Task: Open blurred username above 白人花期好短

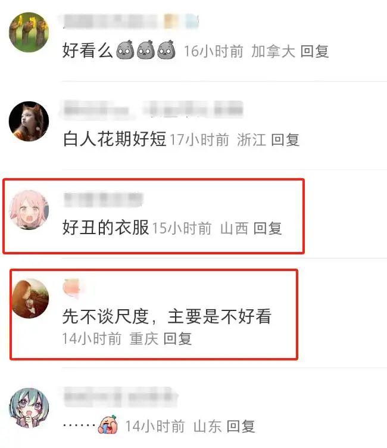Action: [x=153, y=110]
